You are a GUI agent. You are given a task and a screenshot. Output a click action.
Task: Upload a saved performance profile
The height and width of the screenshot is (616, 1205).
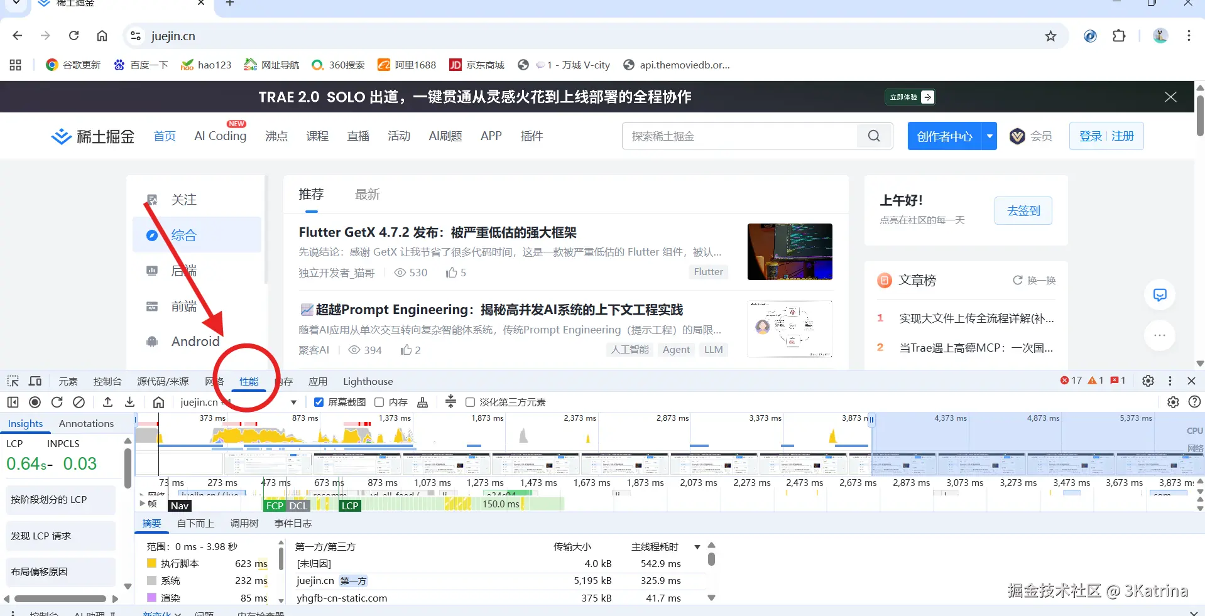(107, 402)
